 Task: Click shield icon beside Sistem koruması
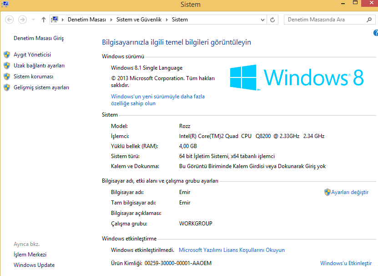(7, 77)
